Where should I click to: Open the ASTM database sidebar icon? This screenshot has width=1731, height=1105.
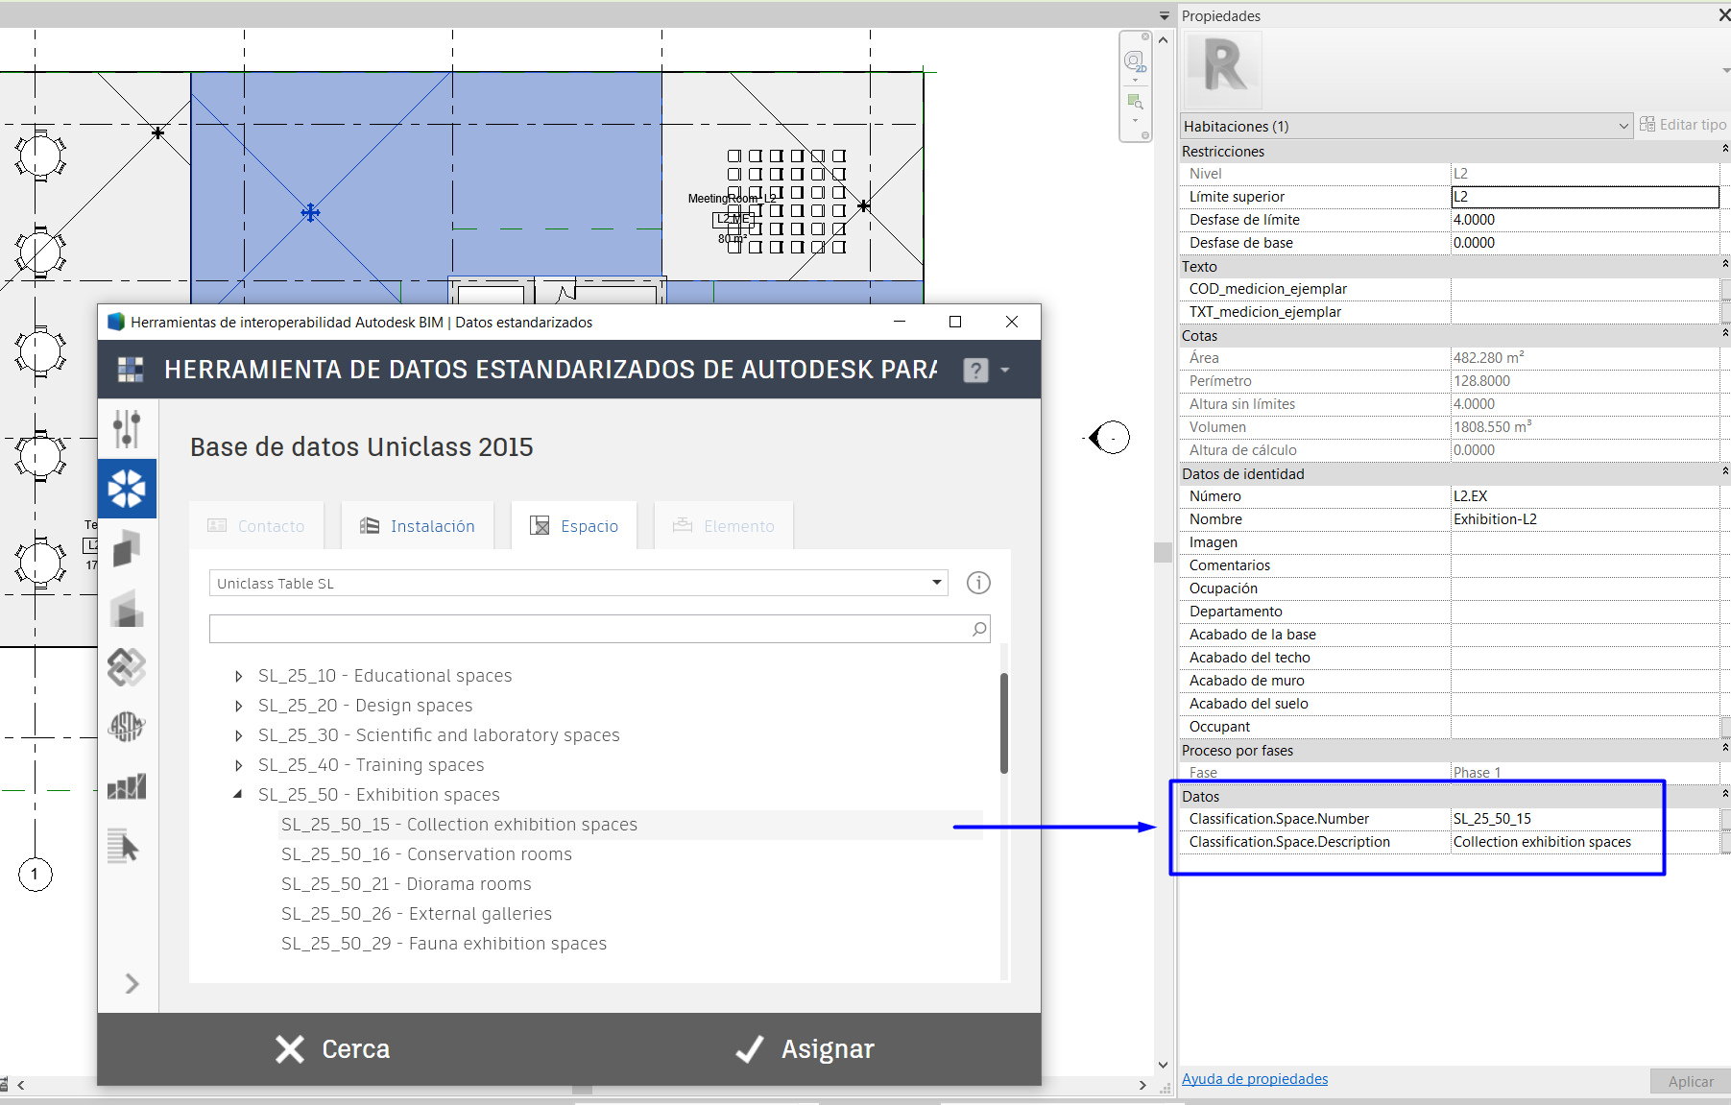point(127,727)
